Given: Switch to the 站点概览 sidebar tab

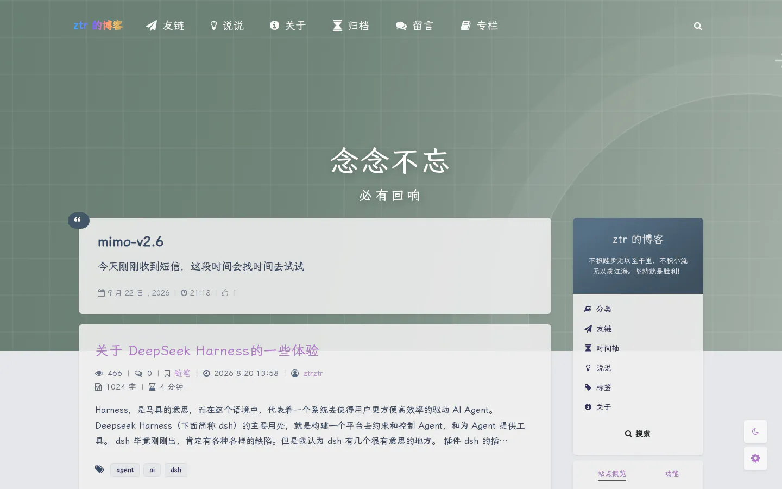Looking at the screenshot, I should click(x=612, y=474).
